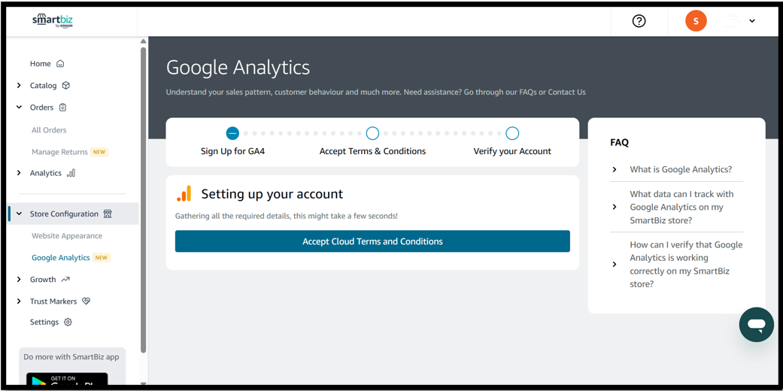Screen dimensions: 783x391
Task: Open All Orders in the sidebar
Action: [49, 130]
